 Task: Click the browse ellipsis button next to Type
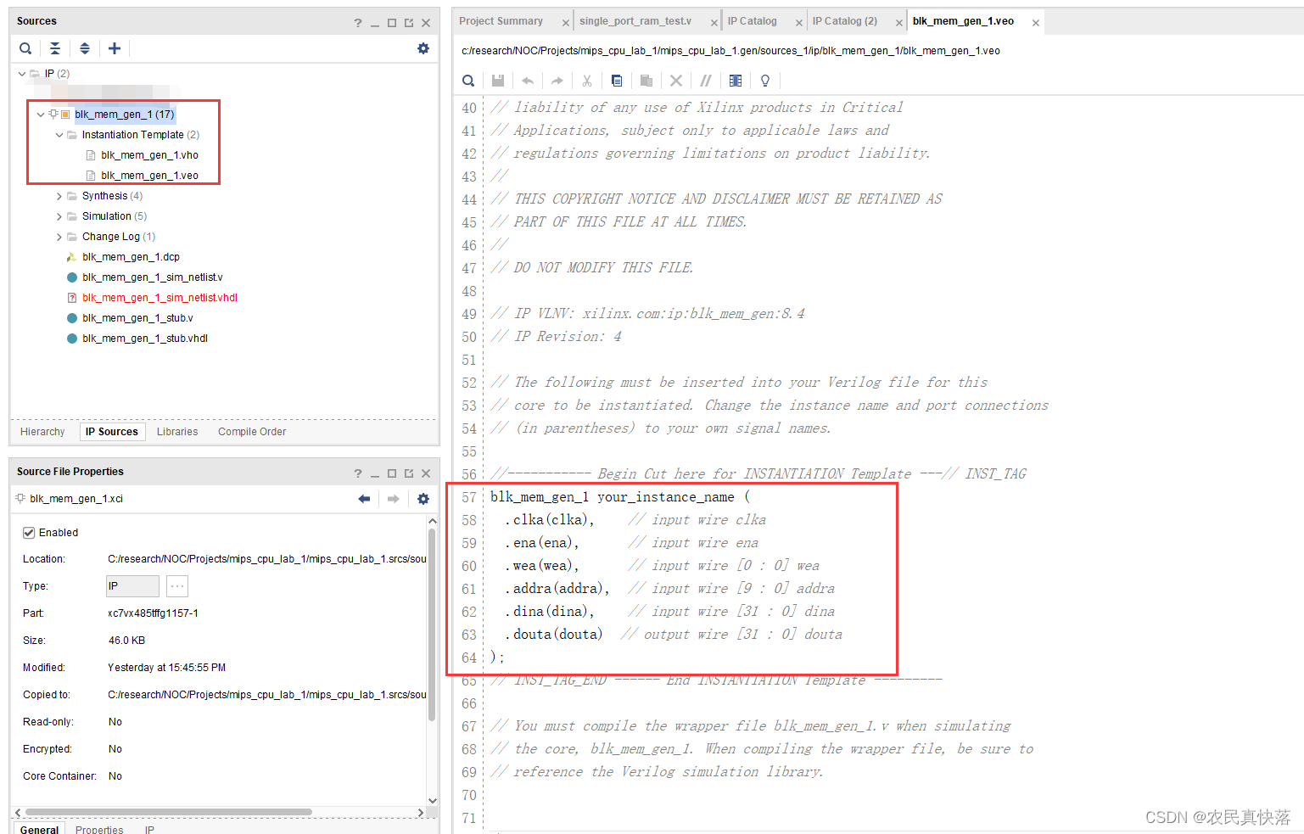176,586
